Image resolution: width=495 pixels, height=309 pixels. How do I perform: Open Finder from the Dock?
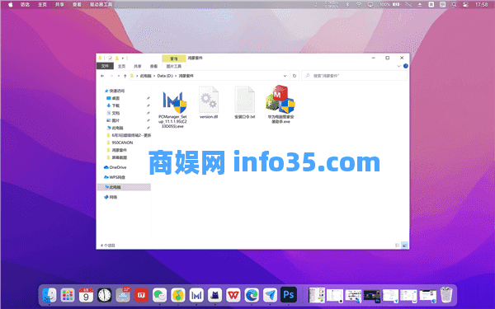click(49, 296)
